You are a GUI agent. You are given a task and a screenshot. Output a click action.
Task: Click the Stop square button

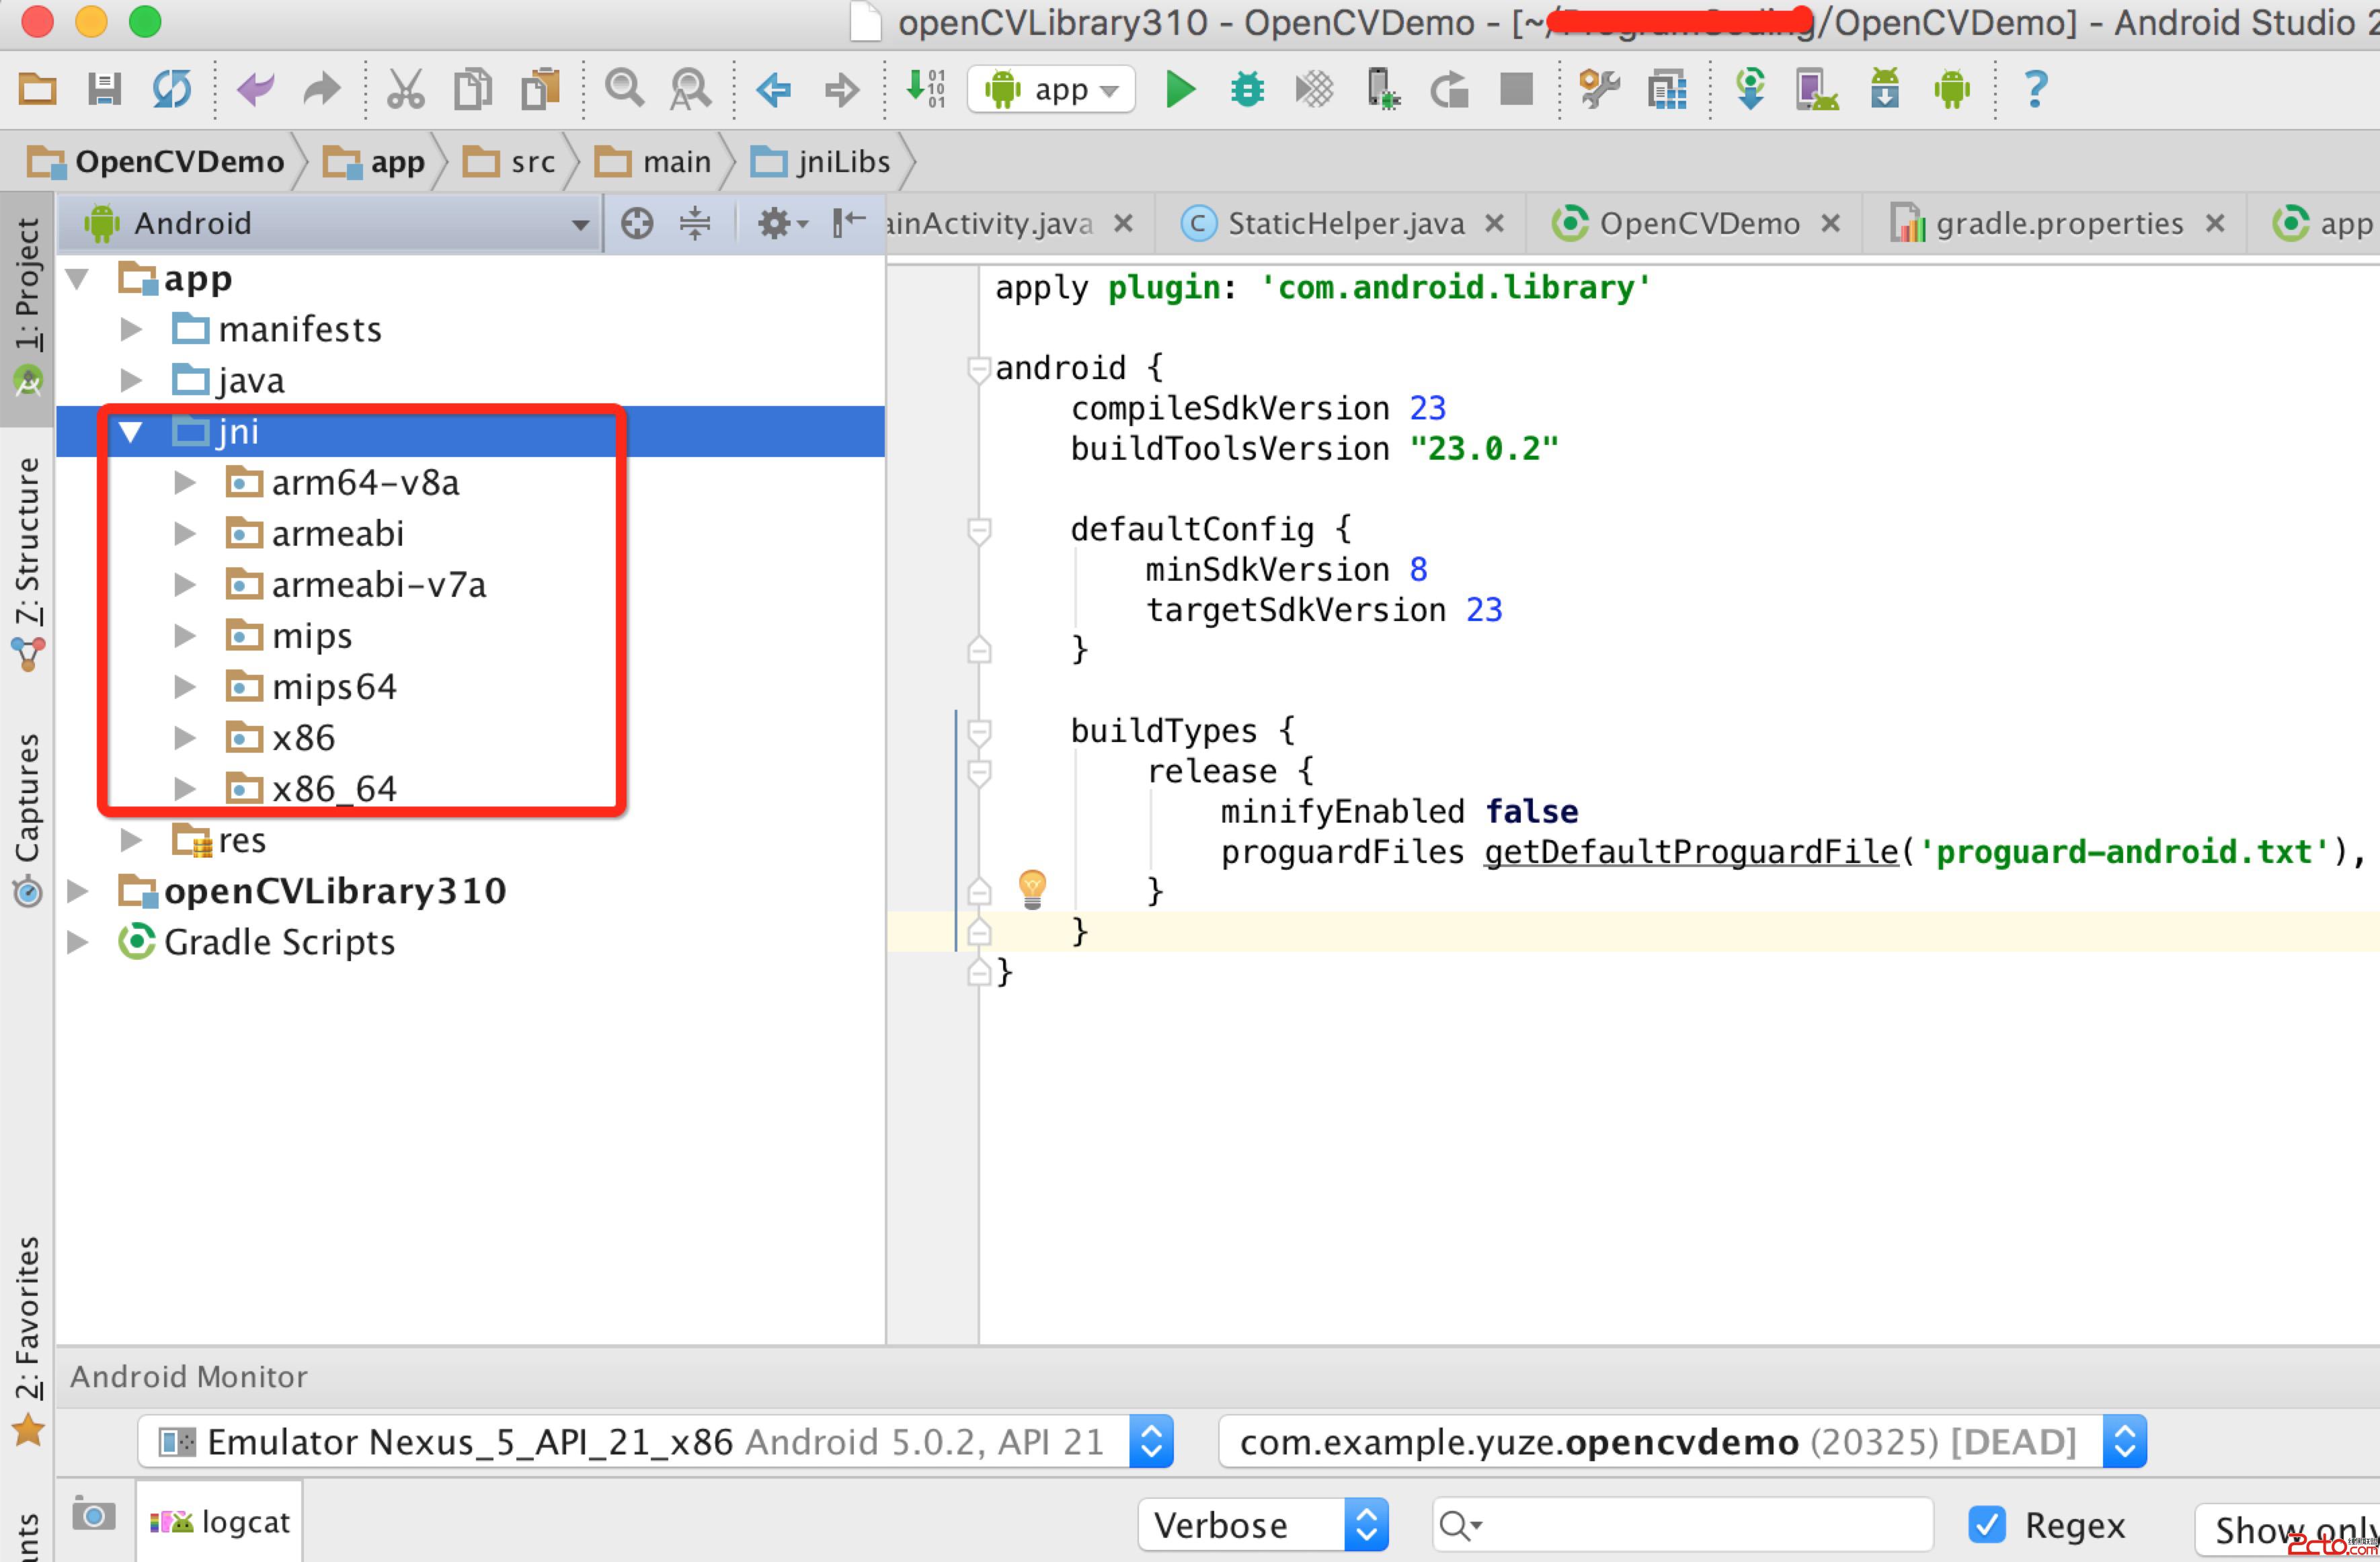coord(1516,90)
